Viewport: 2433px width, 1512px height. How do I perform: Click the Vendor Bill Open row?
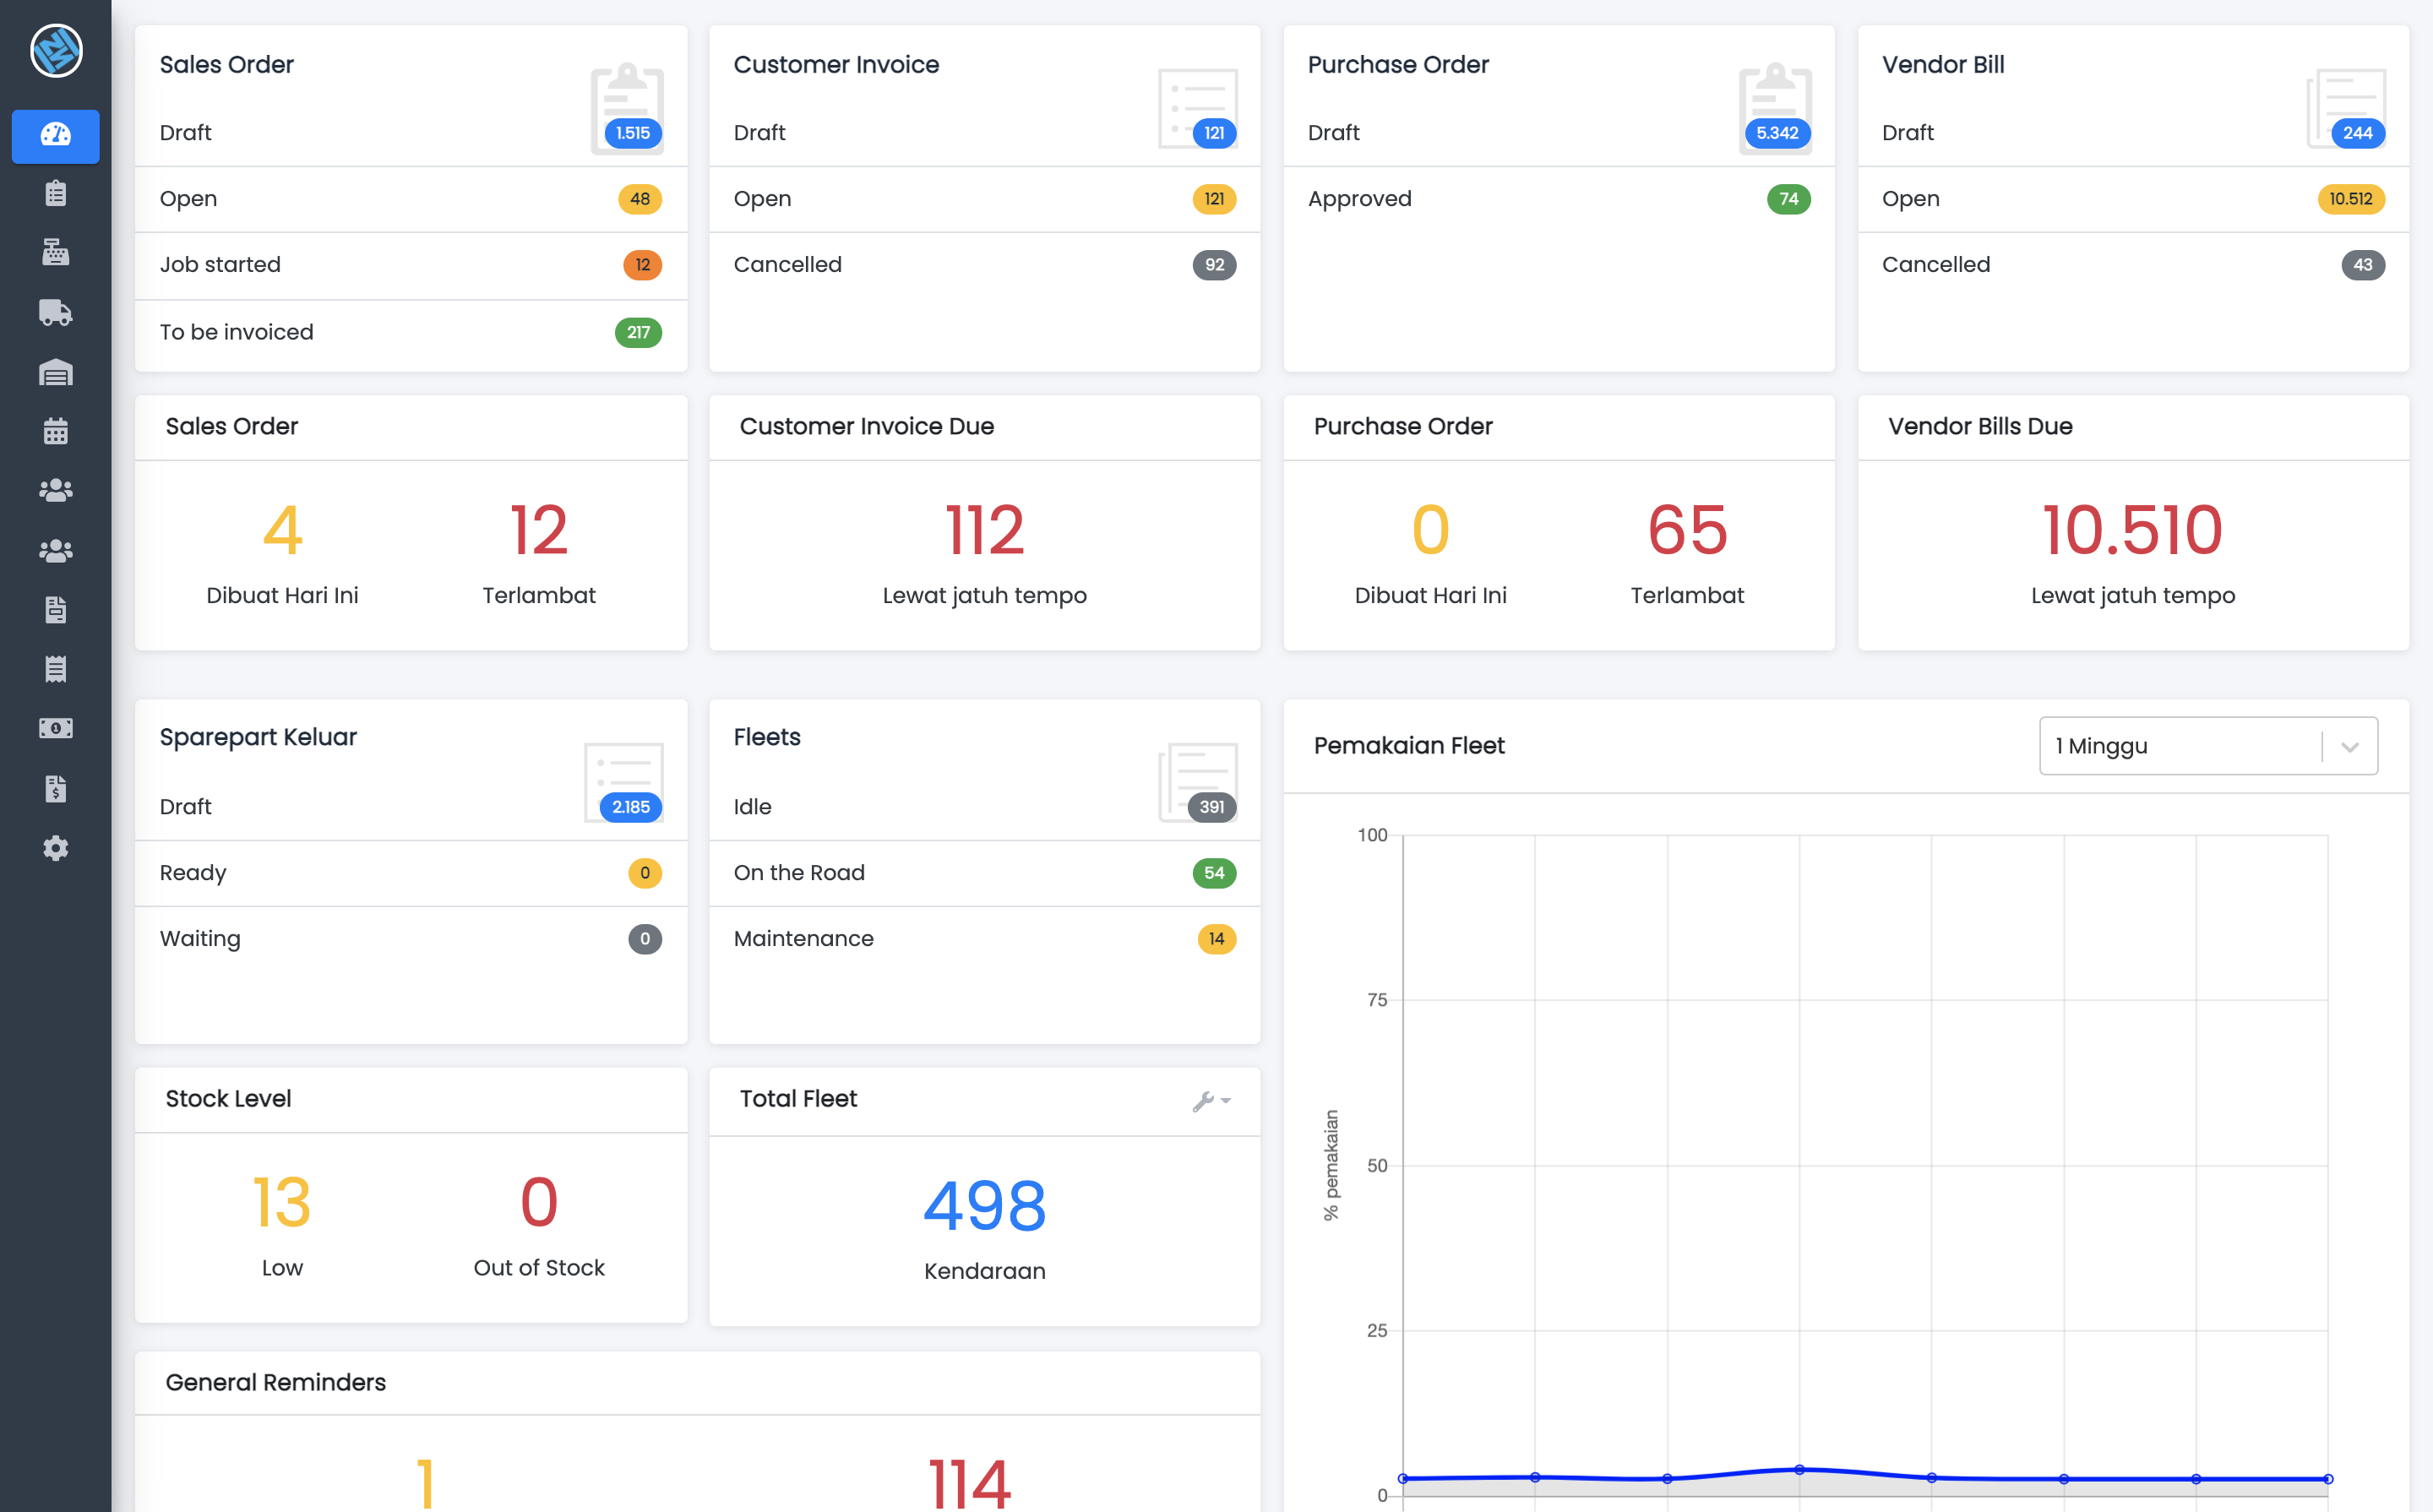click(2131, 199)
